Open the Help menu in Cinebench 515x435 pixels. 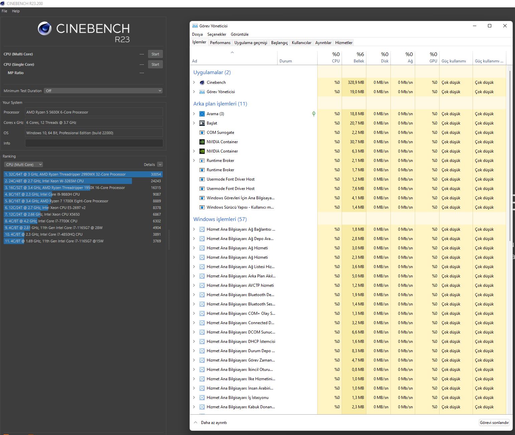coord(16,11)
